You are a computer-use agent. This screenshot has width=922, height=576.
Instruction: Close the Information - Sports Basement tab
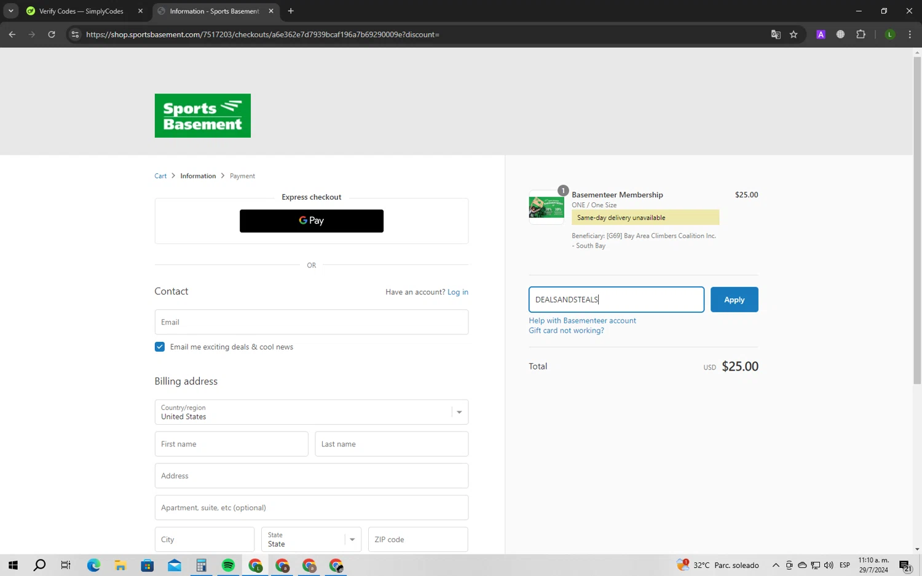271,11
